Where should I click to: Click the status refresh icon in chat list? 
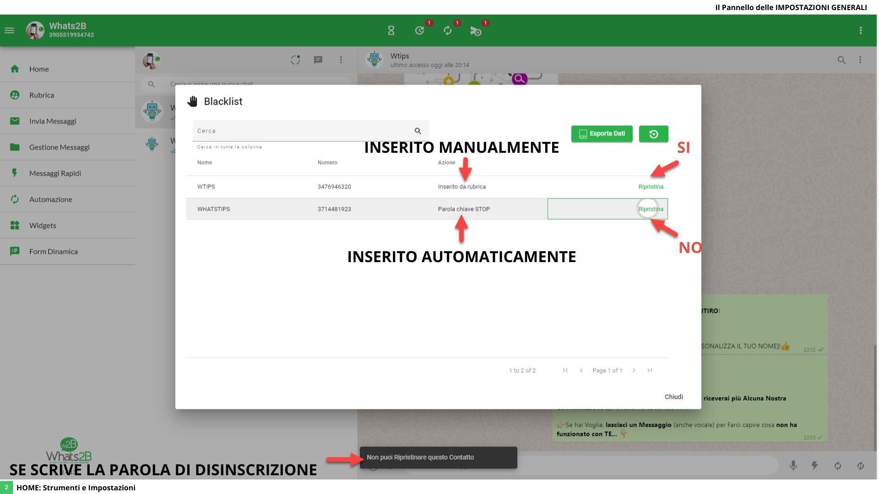tap(295, 60)
